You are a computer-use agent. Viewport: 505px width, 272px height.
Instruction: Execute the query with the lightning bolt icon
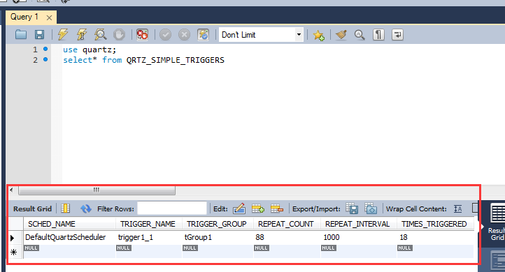pyautogui.click(x=63, y=34)
